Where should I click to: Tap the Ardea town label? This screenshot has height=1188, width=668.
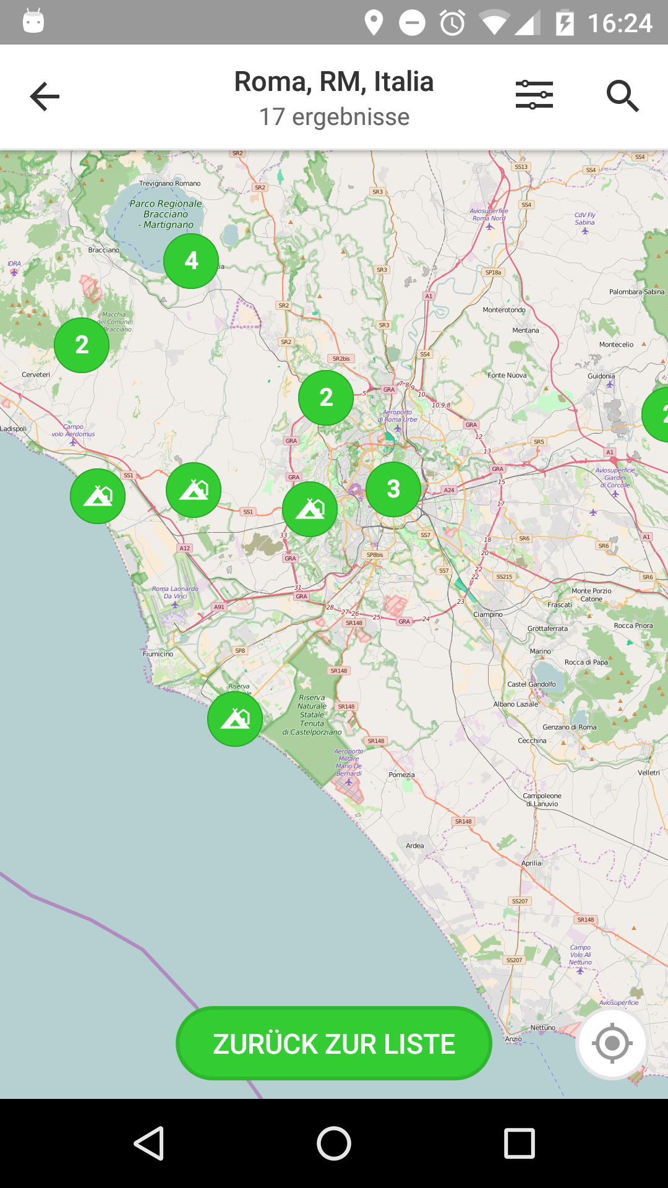(415, 846)
